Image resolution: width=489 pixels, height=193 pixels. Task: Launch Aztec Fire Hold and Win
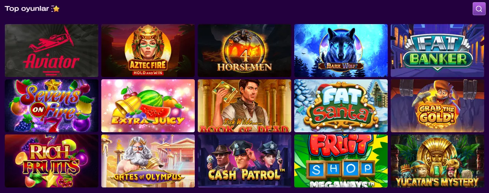pos(148,50)
